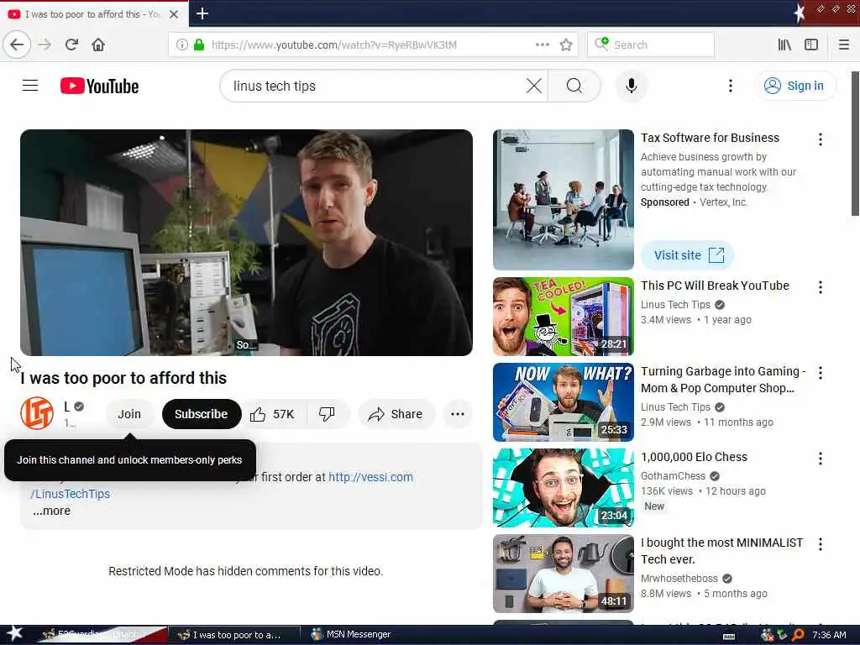860x645 pixels.
Task: Visit site for Tax Software ad
Action: click(687, 255)
